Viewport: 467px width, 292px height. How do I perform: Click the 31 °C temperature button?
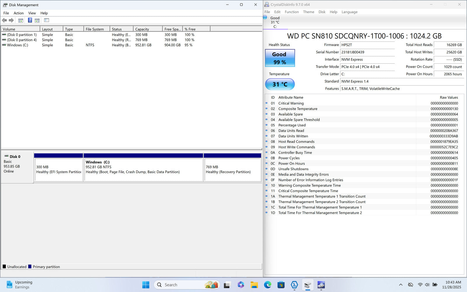pyautogui.click(x=280, y=84)
